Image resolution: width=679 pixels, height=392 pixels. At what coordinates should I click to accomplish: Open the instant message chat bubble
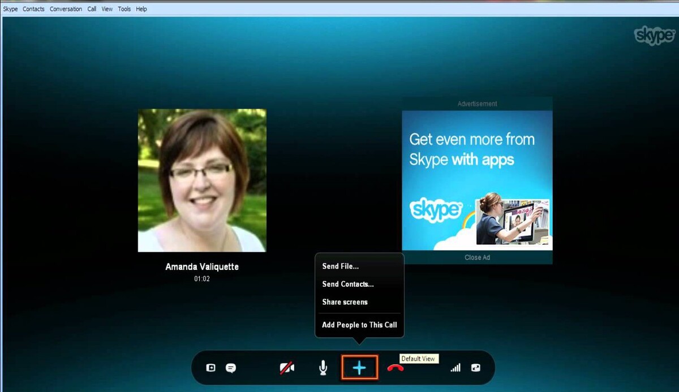[x=230, y=368]
